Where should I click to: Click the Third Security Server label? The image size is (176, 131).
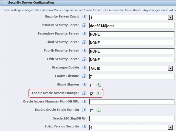(x=63, y=42)
